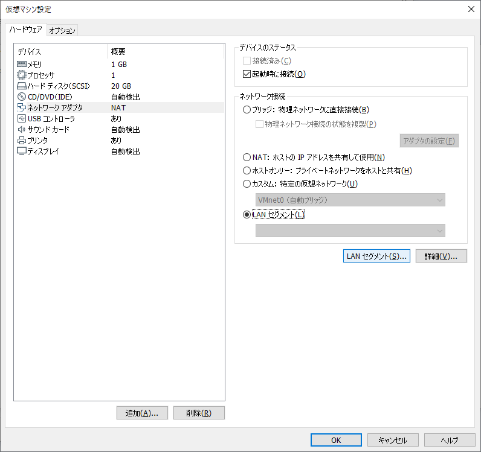Image resolution: width=481 pixels, height=452 pixels.
Task: Click the hard disk (SCSI) icon
Action: [x=22, y=86]
